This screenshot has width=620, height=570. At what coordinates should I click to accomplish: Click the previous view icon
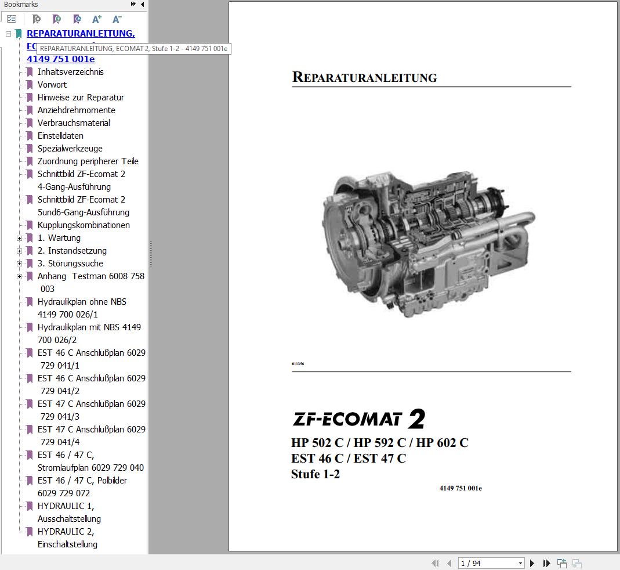click(x=561, y=563)
